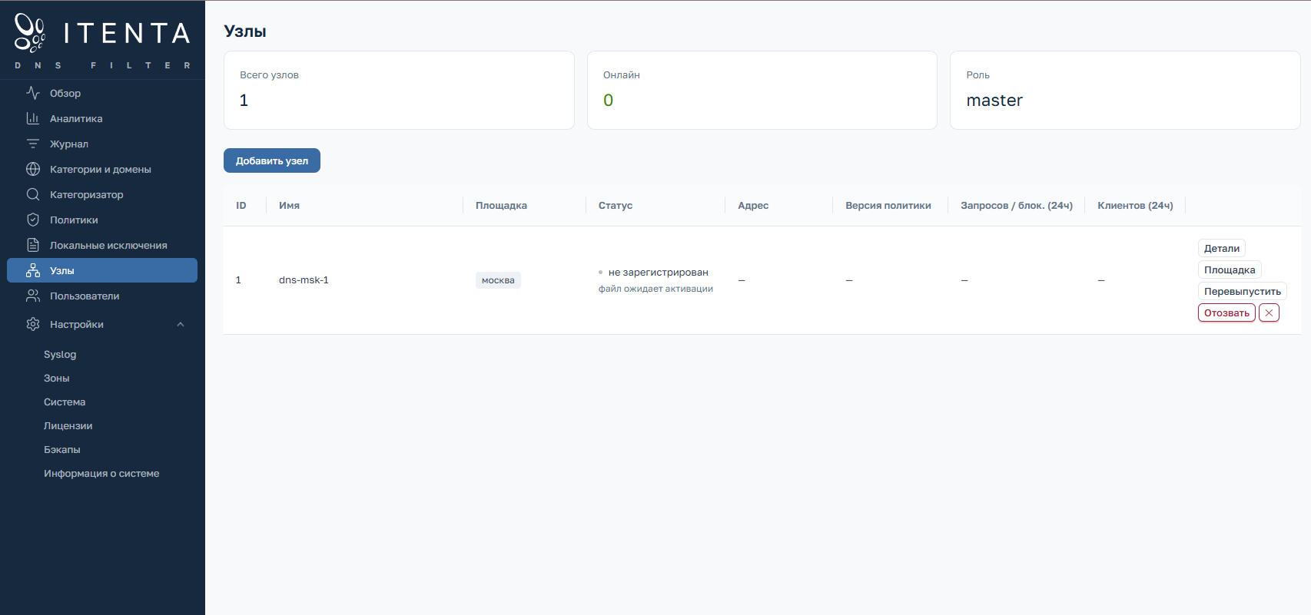Click the shield icon next to Политики
The width and height of the screenshot is (1311, 615).
tap(33, 220)
